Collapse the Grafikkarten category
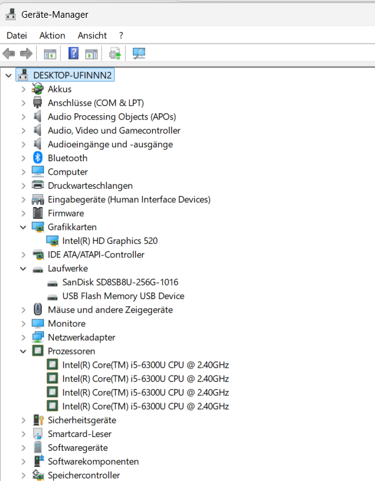Screen dimensions: 375x481 click(x=23, y=227)
